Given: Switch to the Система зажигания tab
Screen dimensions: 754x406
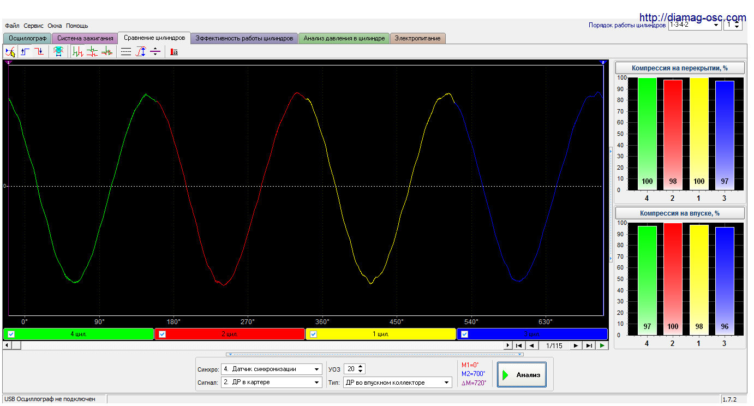Looking at the screenshot, I should (85, 38).
